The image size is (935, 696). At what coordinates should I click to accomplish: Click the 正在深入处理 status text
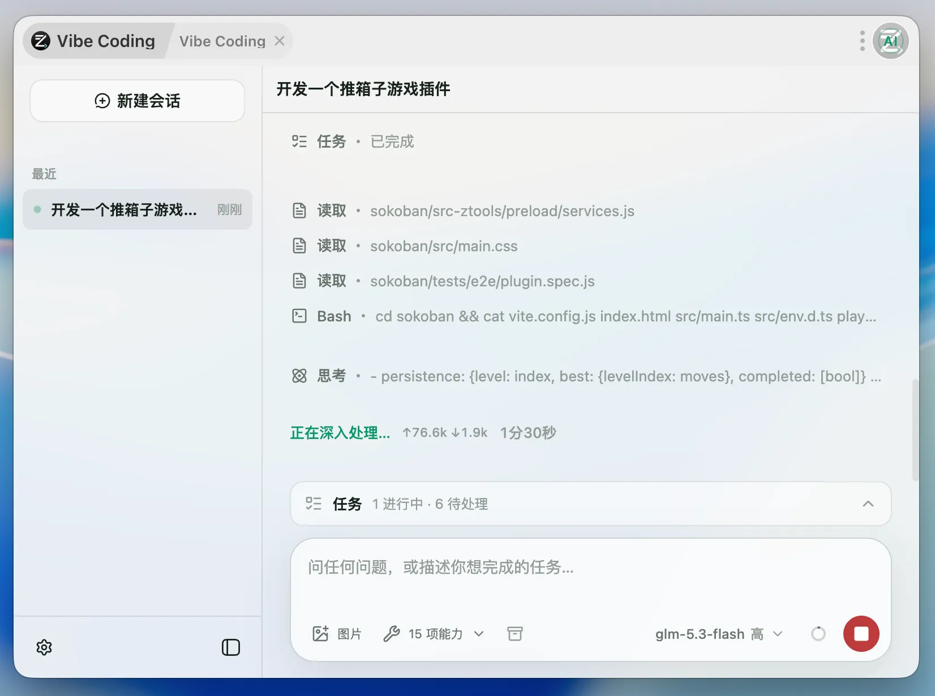coord(340,433)
